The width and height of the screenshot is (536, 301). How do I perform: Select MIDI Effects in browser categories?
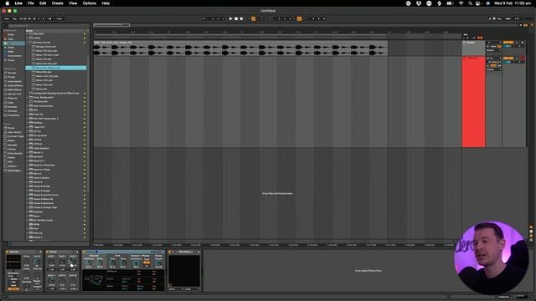coord(14,89)
